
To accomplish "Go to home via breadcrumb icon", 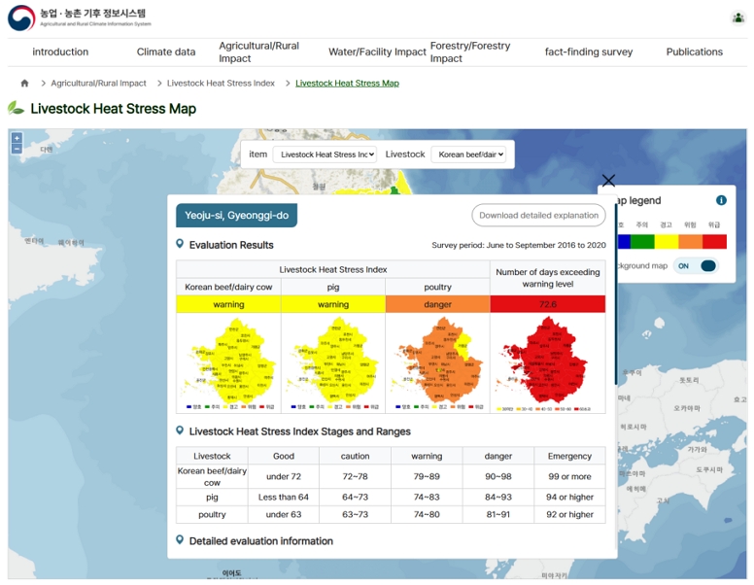I will pos(24,84).
